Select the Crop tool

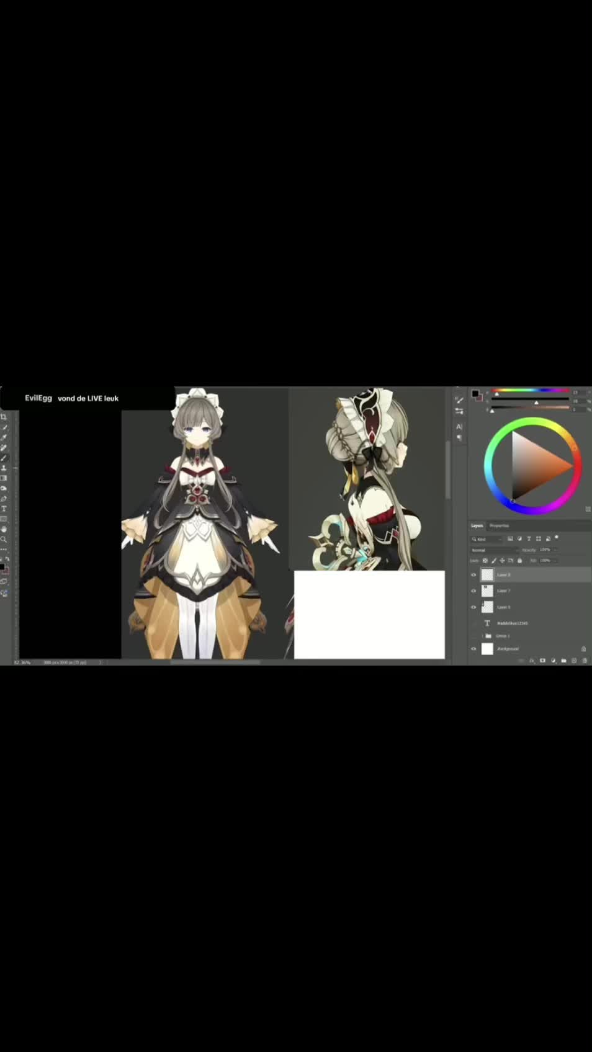(x=4, y=417)
